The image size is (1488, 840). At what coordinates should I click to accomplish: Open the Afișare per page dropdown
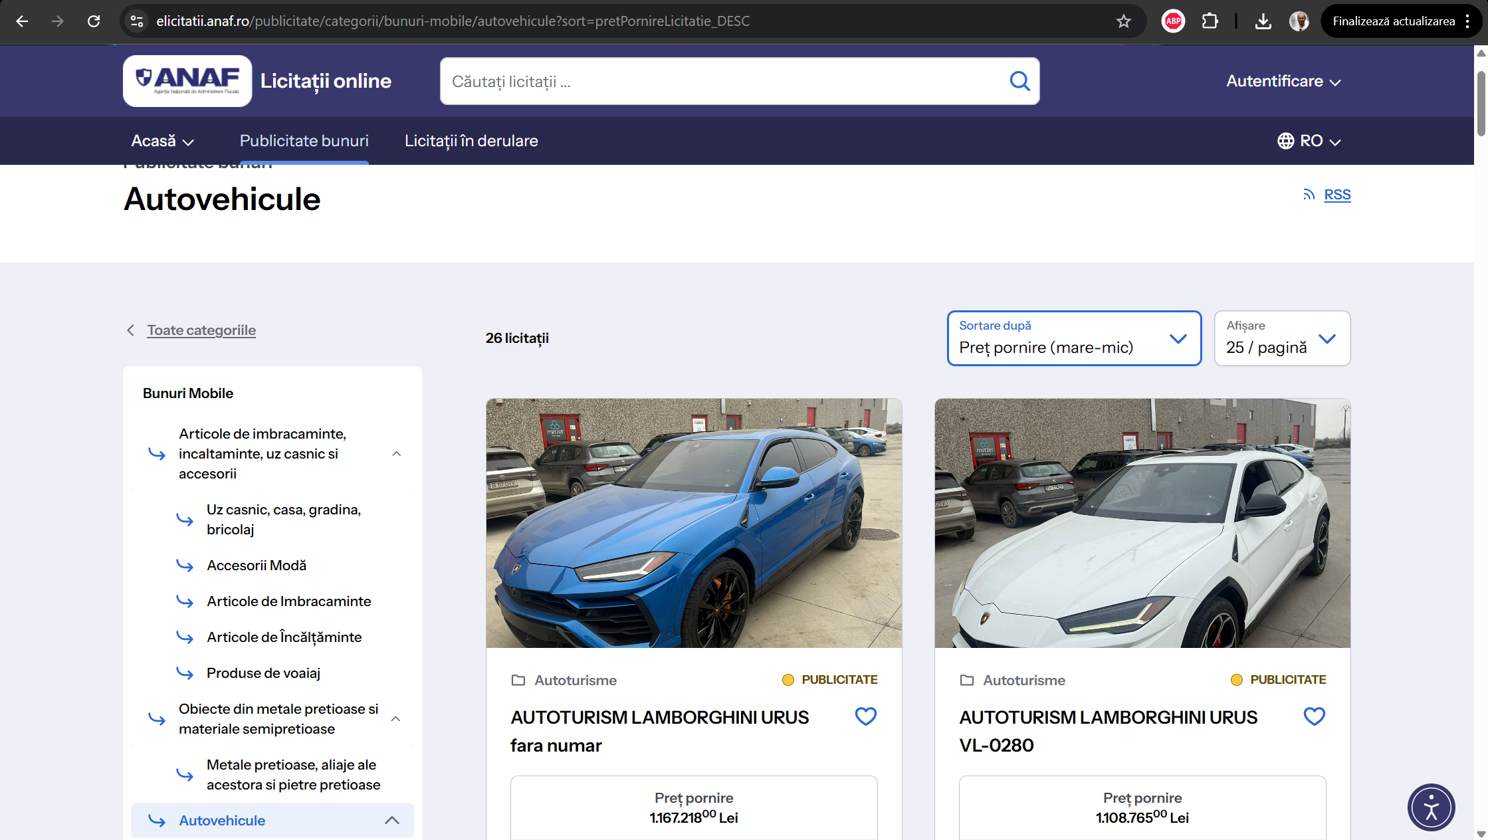point(1281,338)
